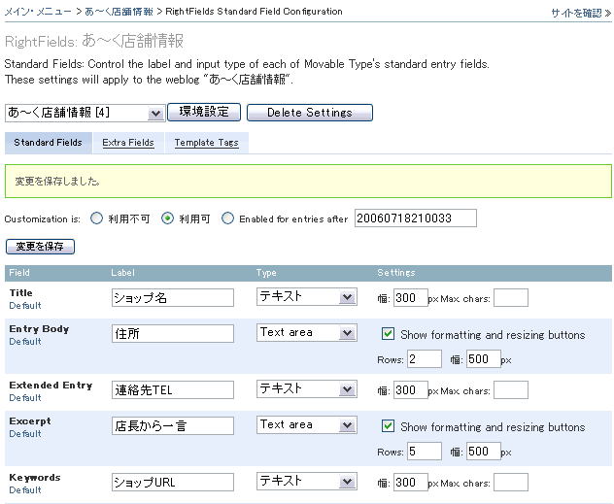
Task: Open the Type dropdown for the Title field
Action: point(307,297)
